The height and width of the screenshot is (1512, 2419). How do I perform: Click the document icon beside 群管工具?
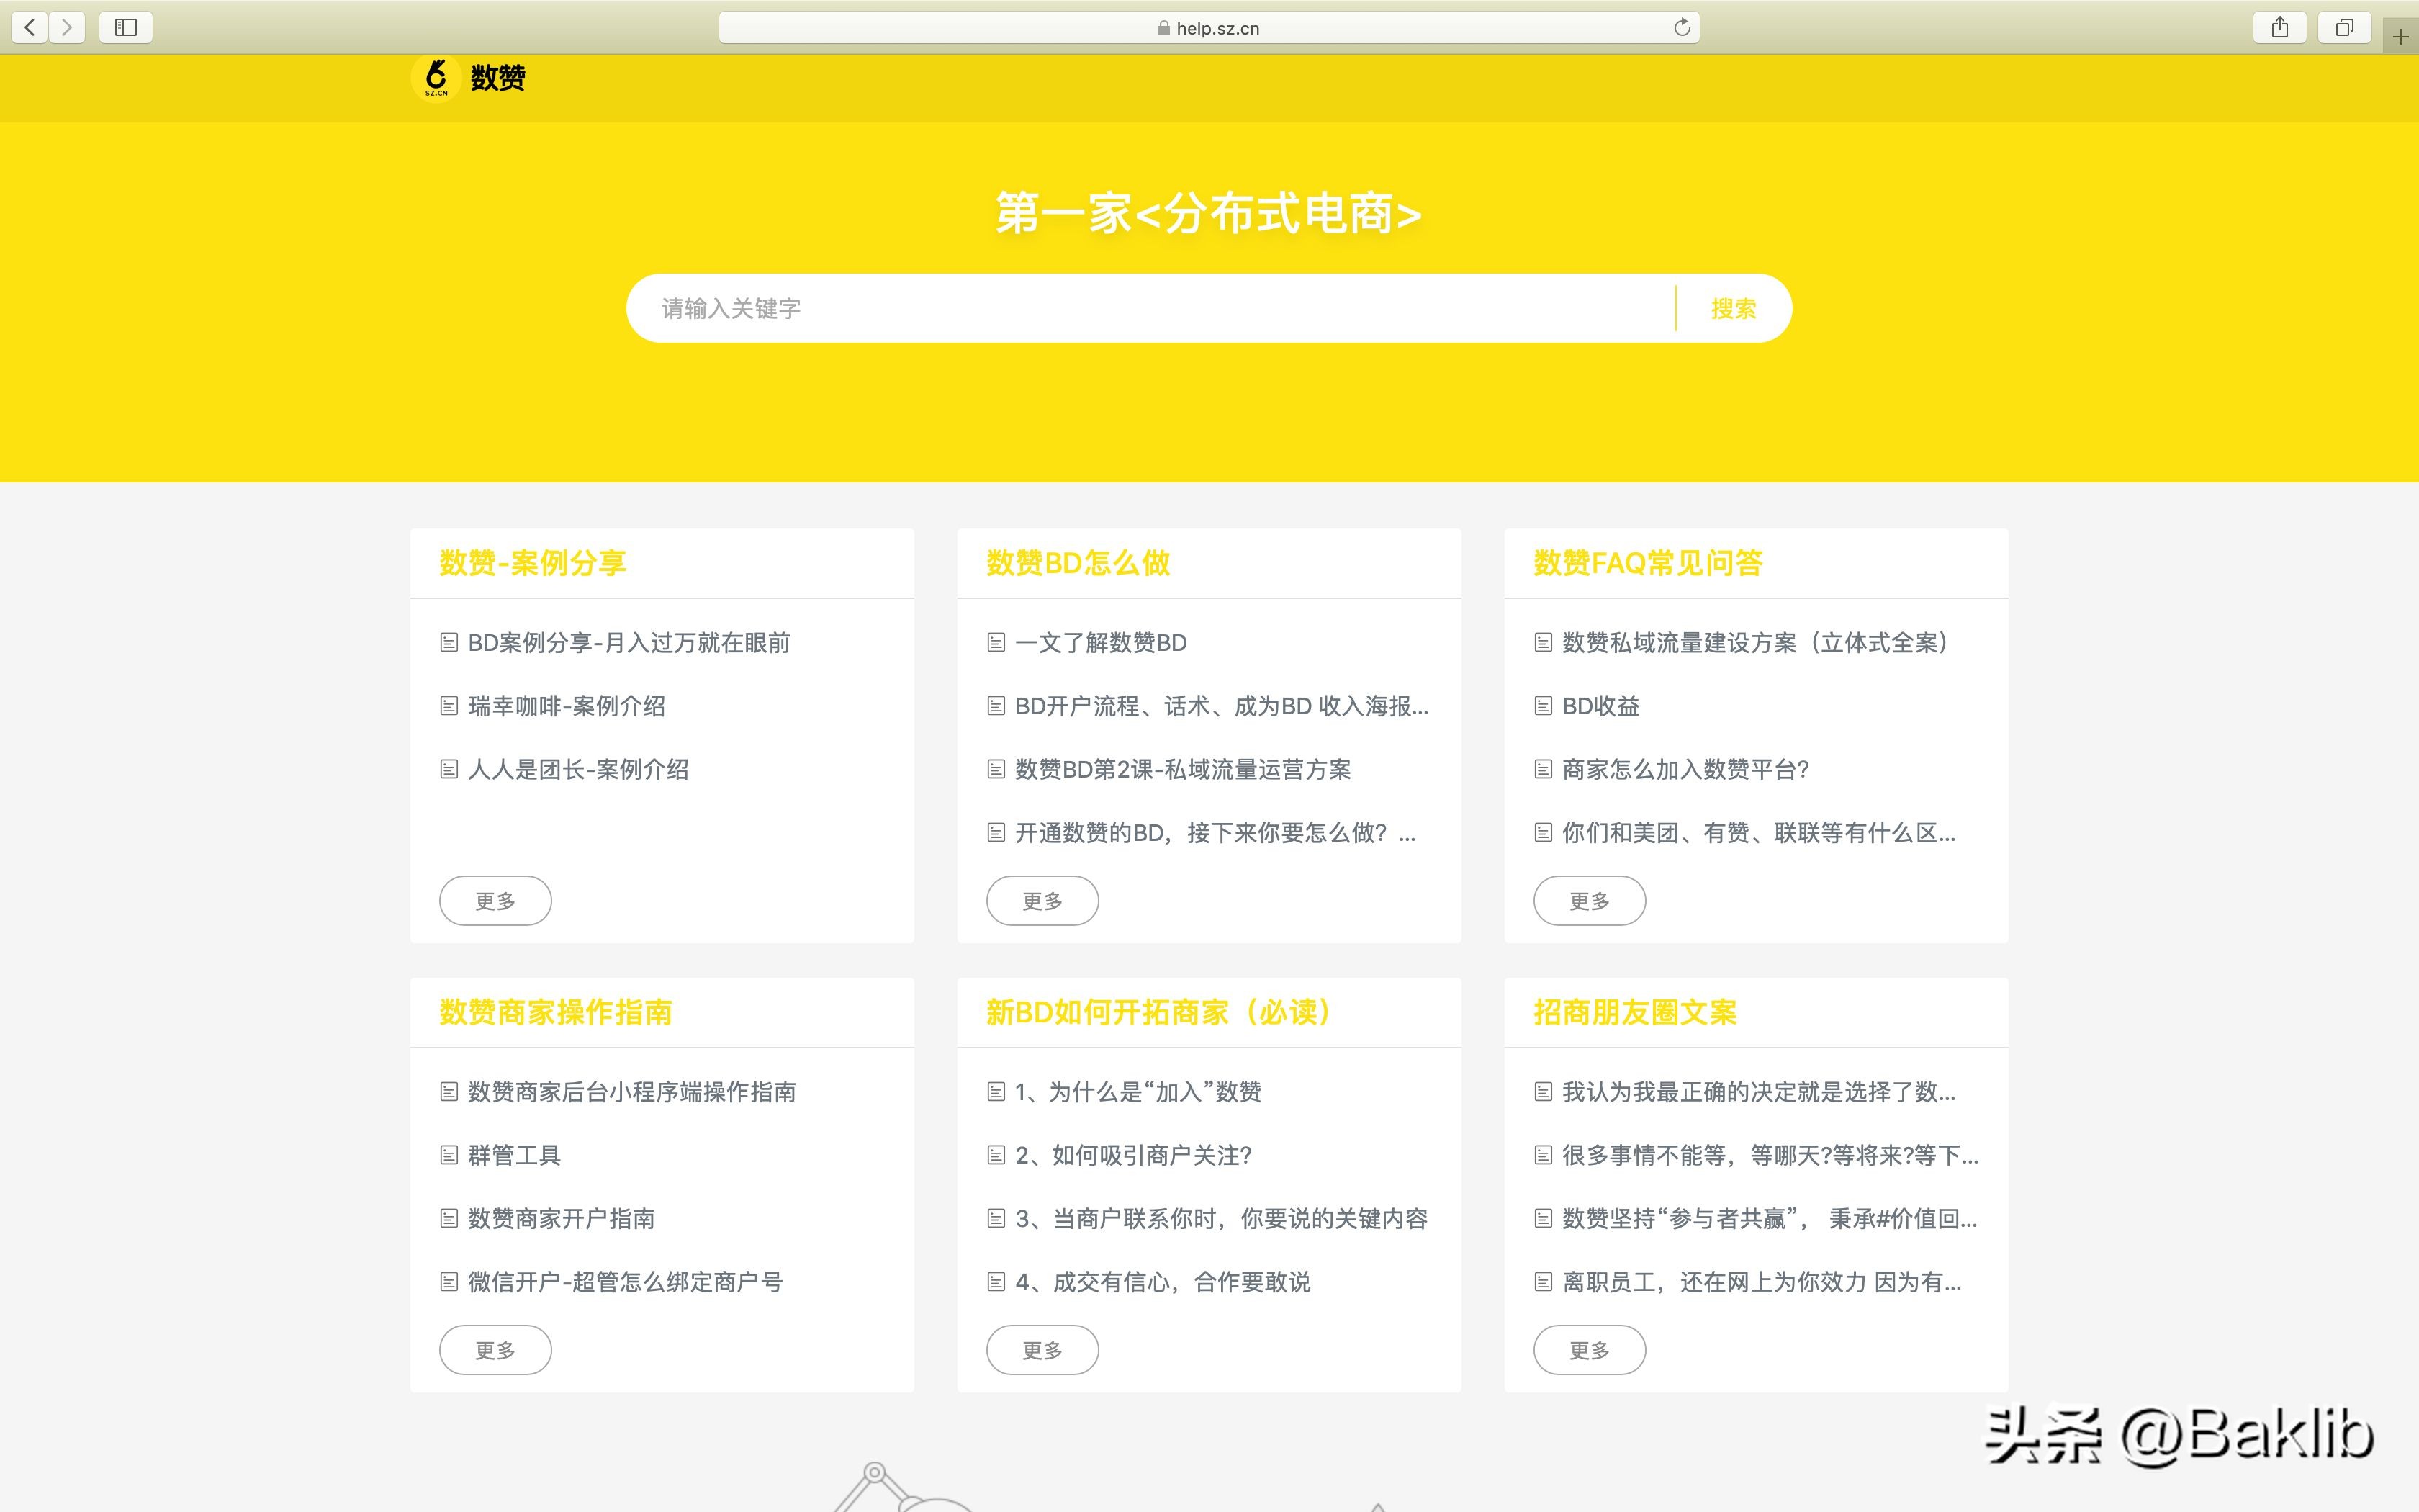coord(449,1155)
